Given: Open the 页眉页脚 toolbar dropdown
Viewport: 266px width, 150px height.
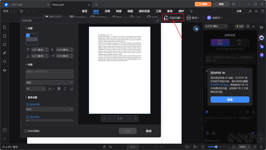Looking at the screenshot, I should pos(173,18).
